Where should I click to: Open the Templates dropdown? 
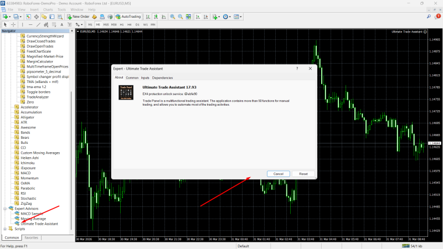[238, 17]
